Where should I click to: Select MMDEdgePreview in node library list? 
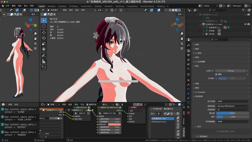tap(159, 122)
